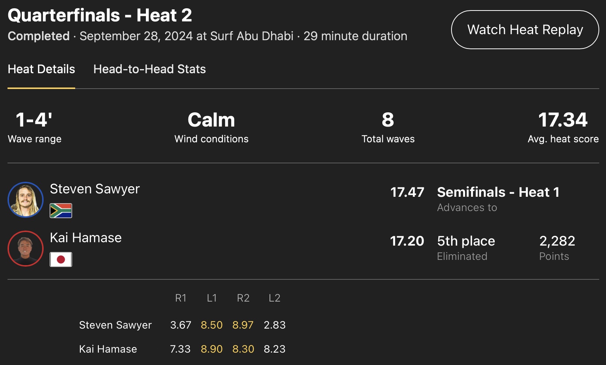Image resolution: width=606 pixels, height=365 pixels.
Task: Click Steven Sawyer's profile avatar
Action: tap(26, 200)
